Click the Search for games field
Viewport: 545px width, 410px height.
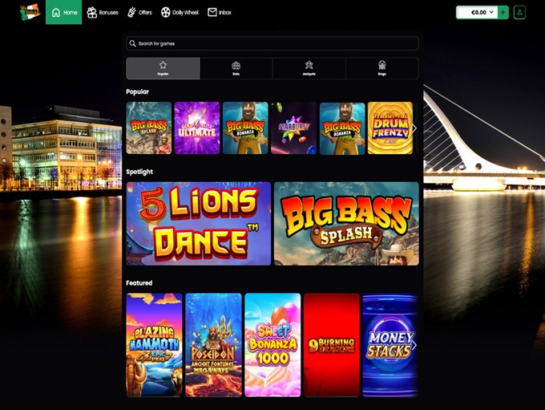coord(272,43)
